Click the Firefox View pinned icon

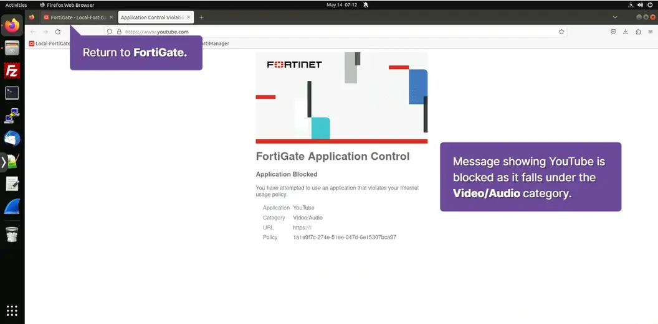tap(32, 17)
